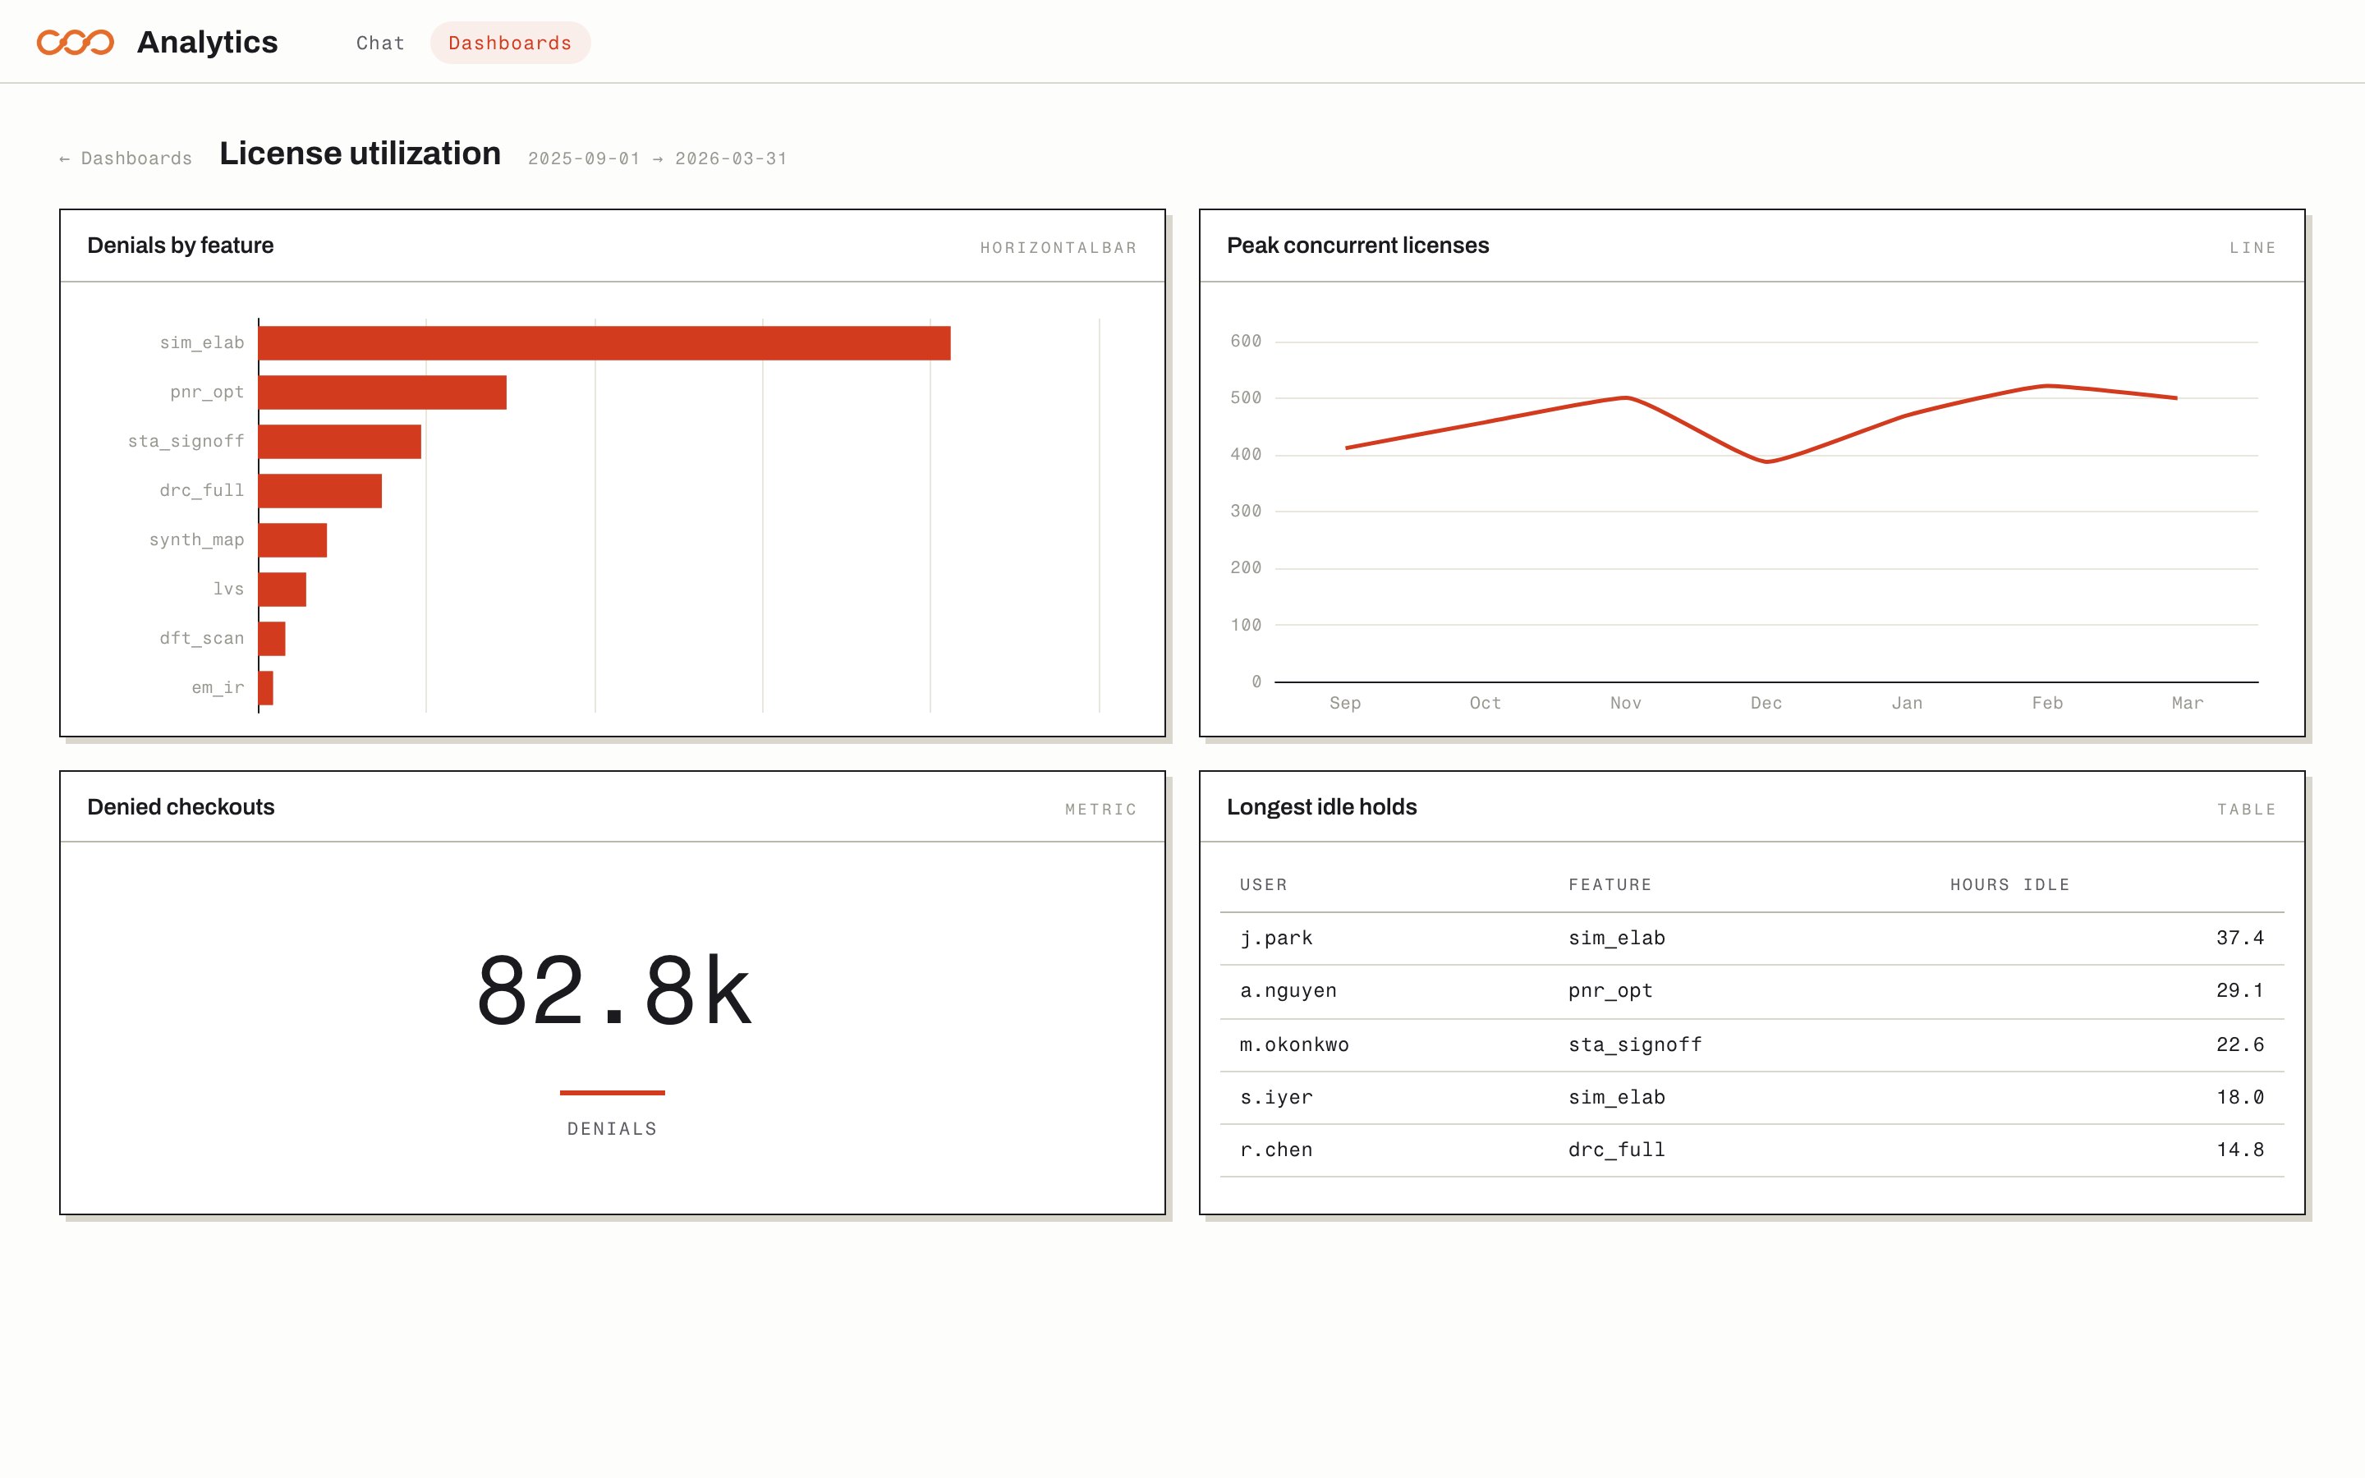
Task: Click the Feb x-axis label
Action: 2047,704
